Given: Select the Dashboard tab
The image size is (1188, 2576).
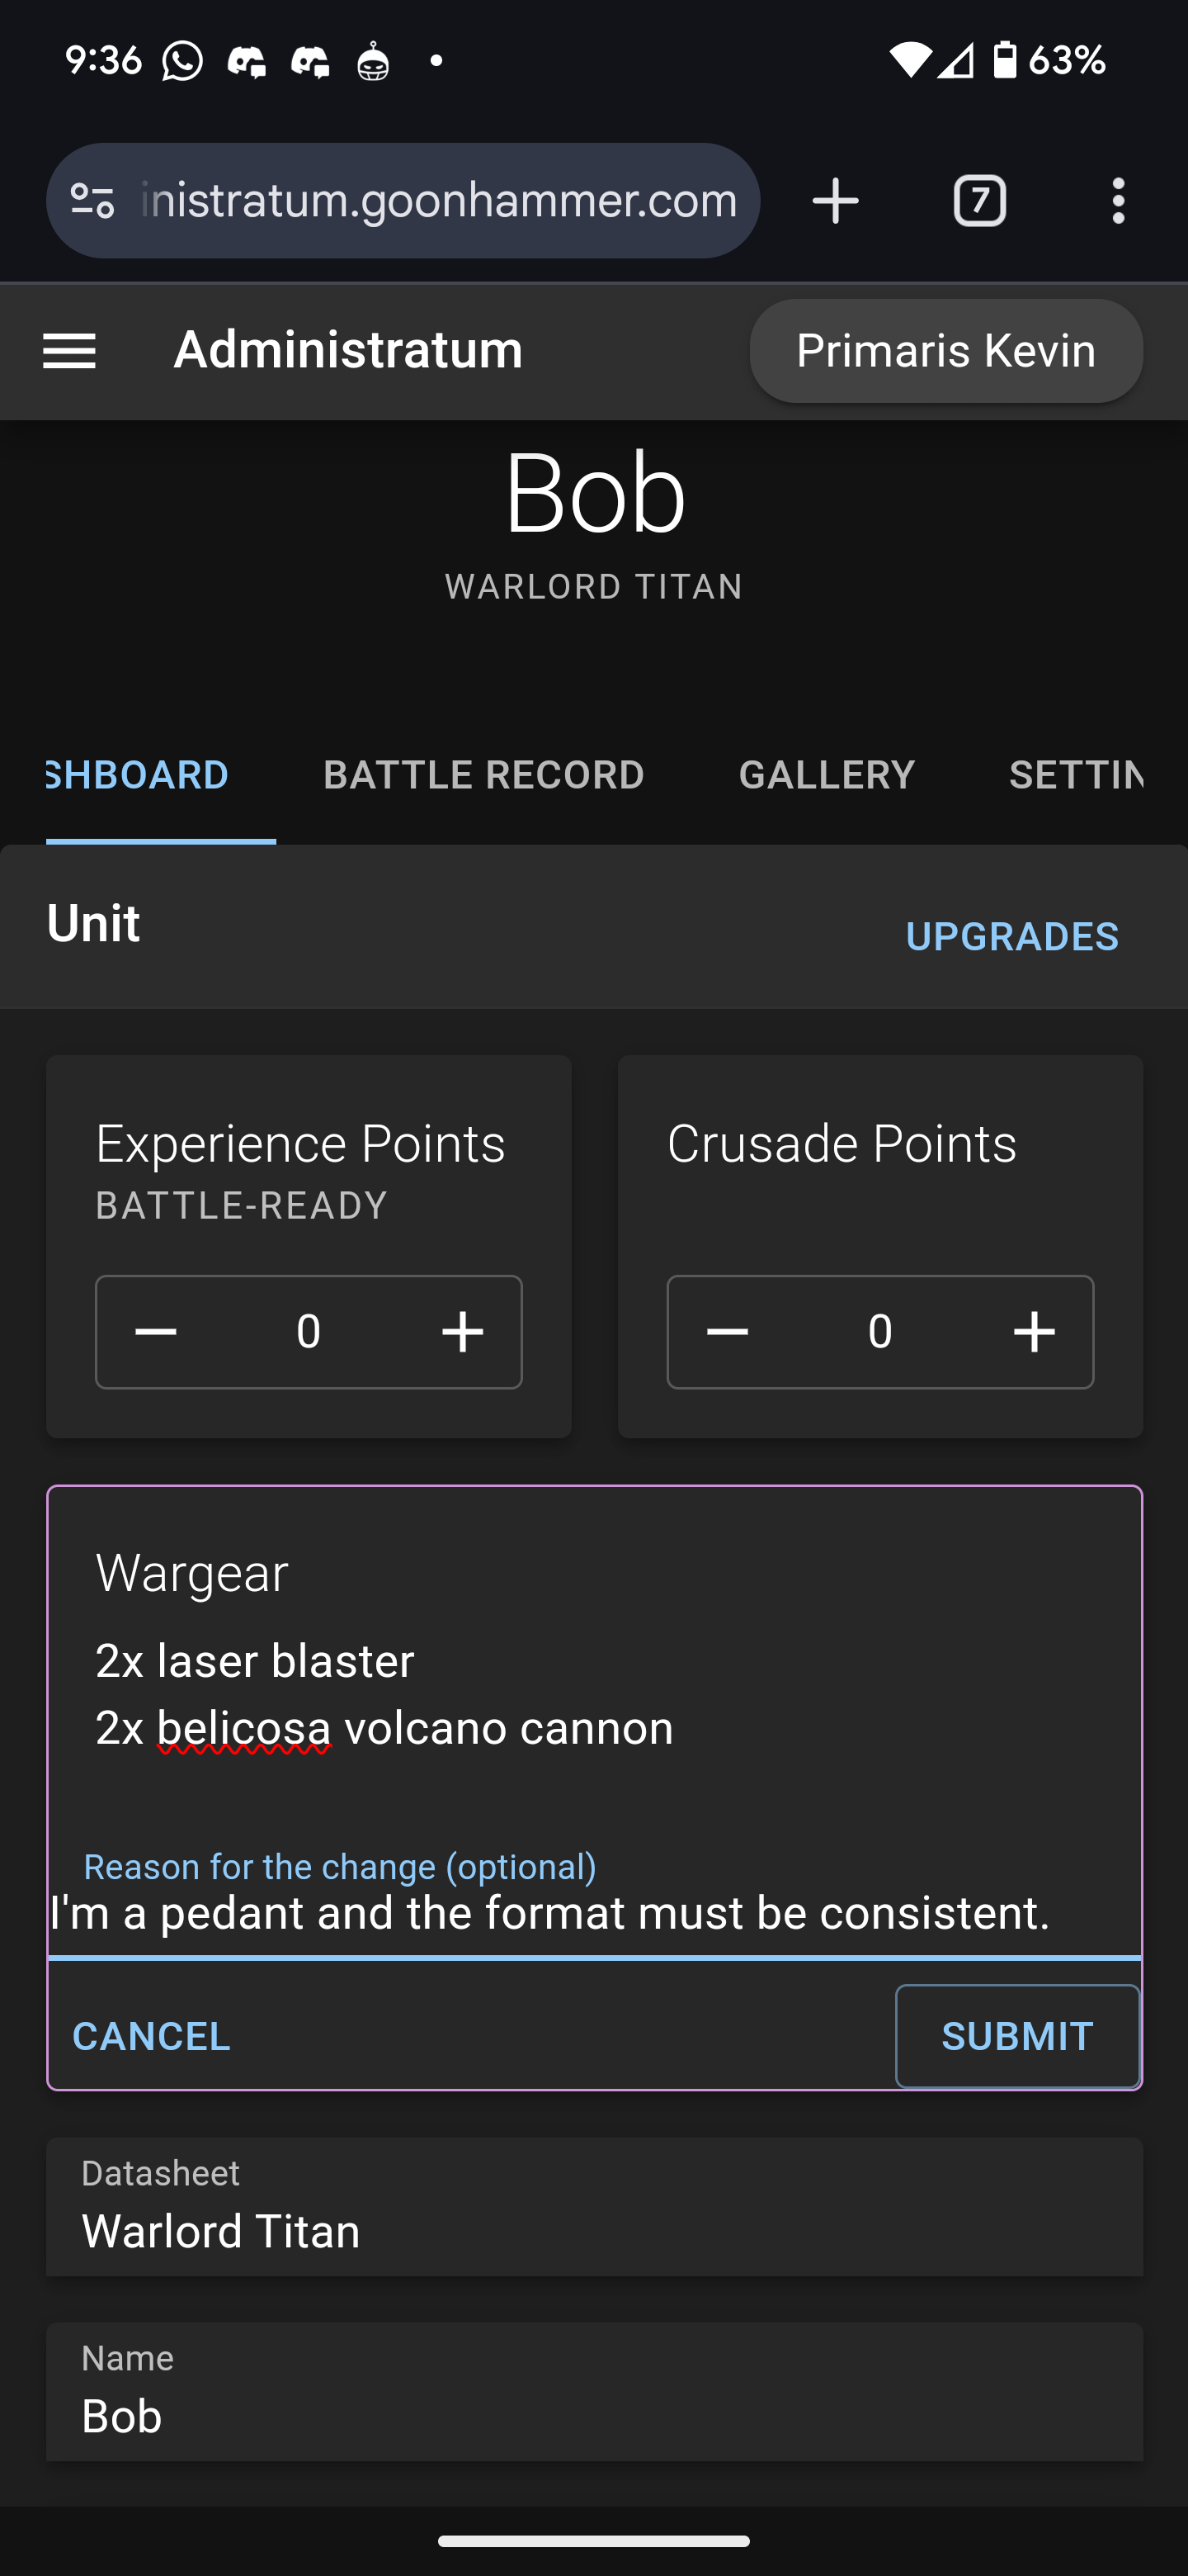Looking at the screenshot, I should (x=140, y=775).
